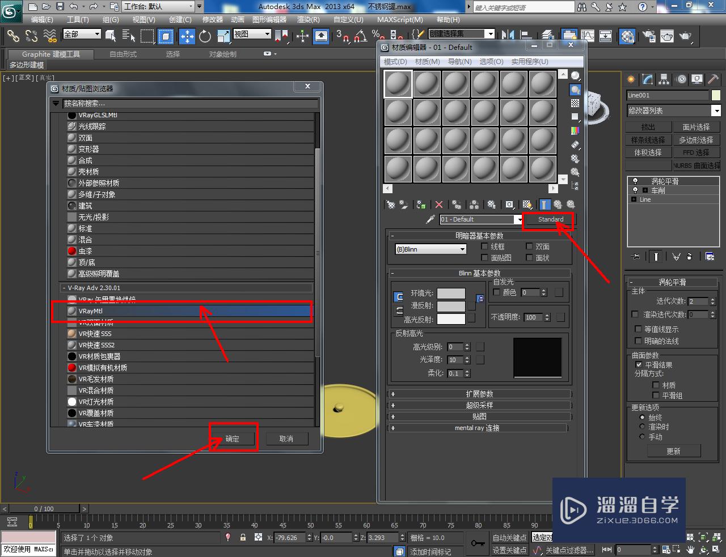Open 实用程序(U) material editor menu
The image size is (726, 557).
(530, 61)
